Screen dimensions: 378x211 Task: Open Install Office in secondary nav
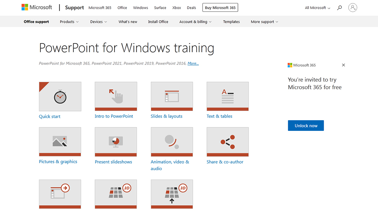pyautogui.click(x=158, y=22)
